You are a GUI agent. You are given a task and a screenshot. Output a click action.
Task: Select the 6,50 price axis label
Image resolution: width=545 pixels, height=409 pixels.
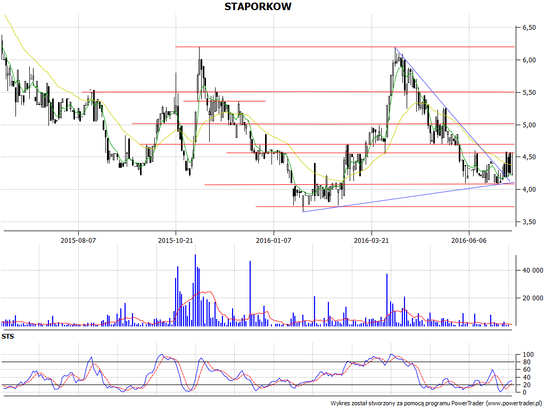click(530, 28)
